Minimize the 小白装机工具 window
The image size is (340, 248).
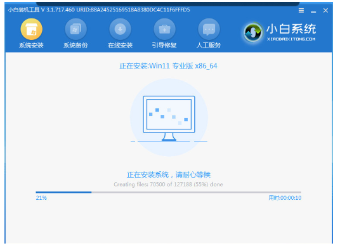[313, 11]
